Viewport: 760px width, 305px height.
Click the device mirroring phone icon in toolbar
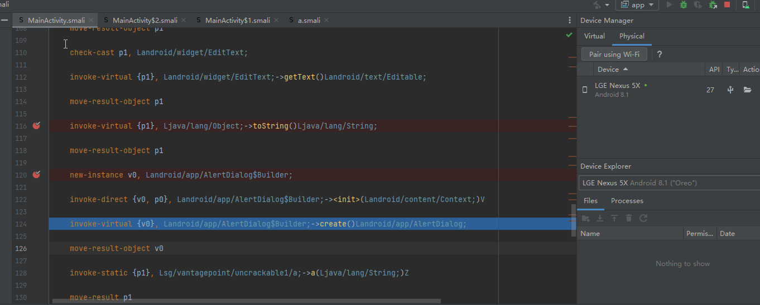[x=745, y=4]
